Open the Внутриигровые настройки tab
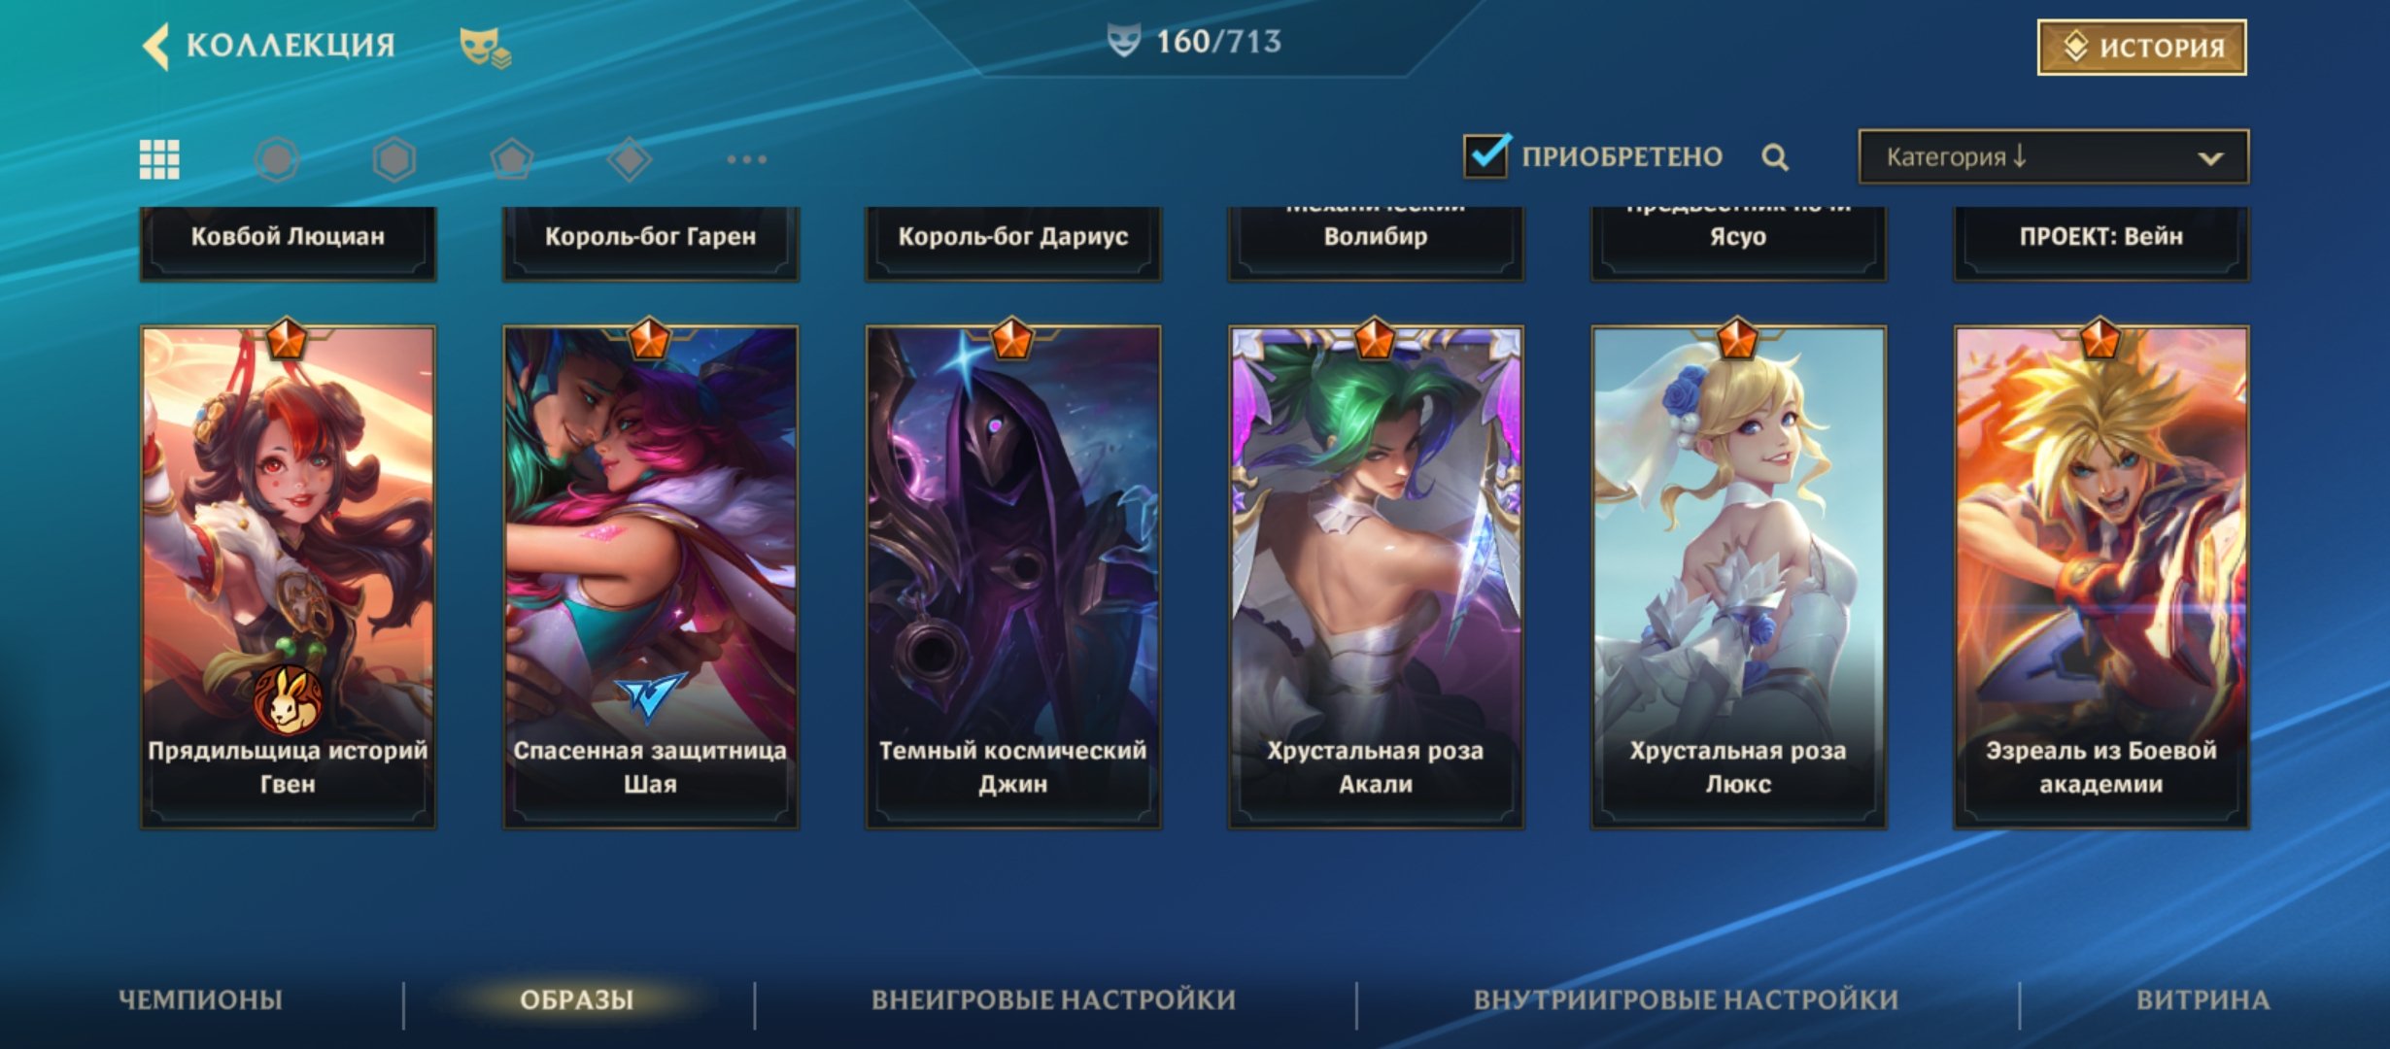This screenshot has width=2390, height=1049. [x=1686, y=999]
